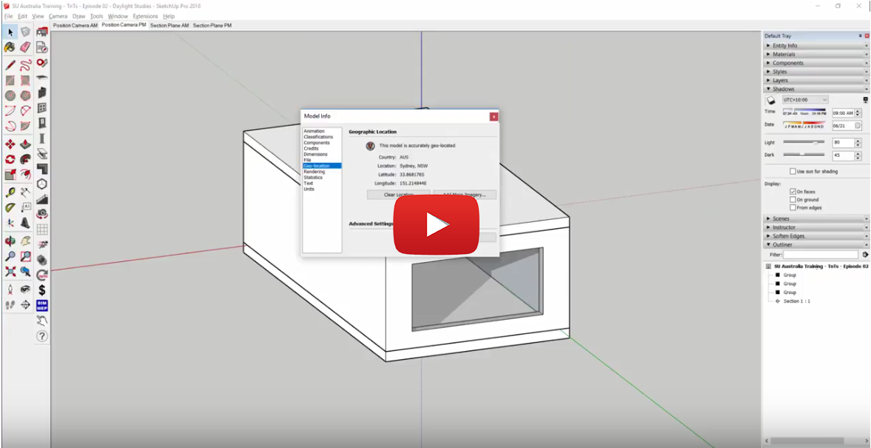This screenshot has height=448, width=871.
Task: Open the BIM MEP extension icon
Action: point(42,305)
